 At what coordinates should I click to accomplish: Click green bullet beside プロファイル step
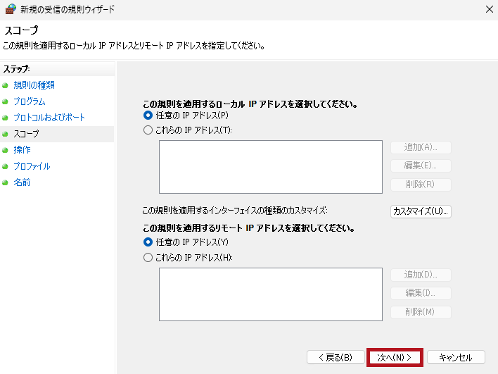click(x=5, y=166)
